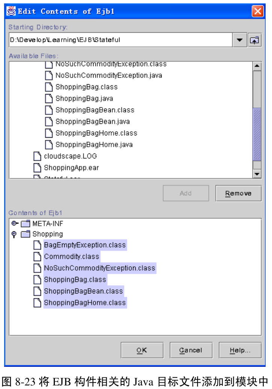Select ShoppingBagBean.class in Contents of Ejb1
The width and height of the screenshot is (272, 389).
[x=83, y=291]
